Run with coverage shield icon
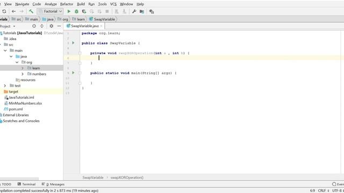Screen dimensions: 344x193 (x=84, y=11)
